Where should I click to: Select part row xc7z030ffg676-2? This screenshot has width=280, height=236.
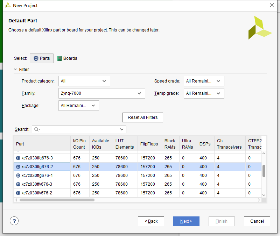(138, 167)
